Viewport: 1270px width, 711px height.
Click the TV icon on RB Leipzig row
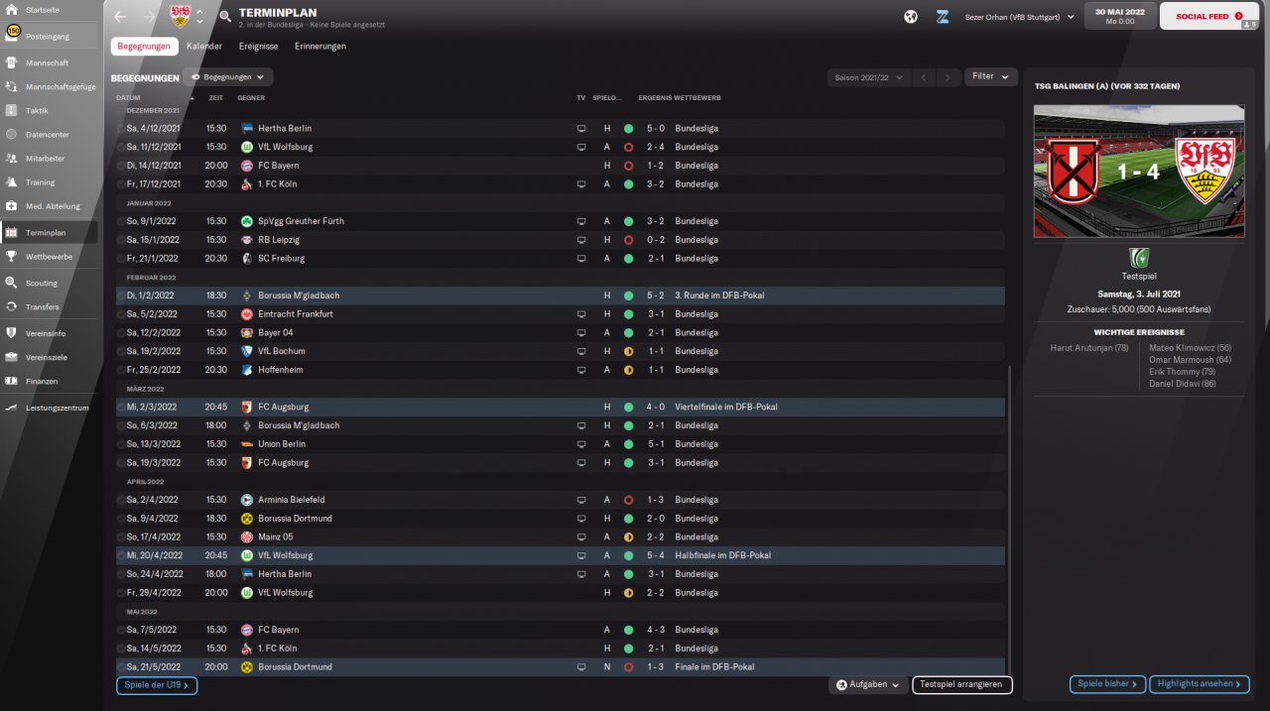tap(581, 240)
